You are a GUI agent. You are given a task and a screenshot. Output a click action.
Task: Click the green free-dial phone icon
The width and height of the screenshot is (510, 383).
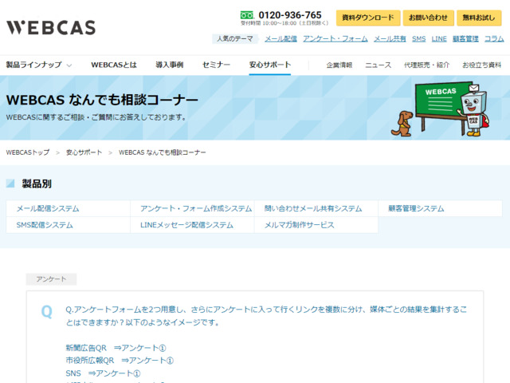pyautogui.click(x=246, y=15)
